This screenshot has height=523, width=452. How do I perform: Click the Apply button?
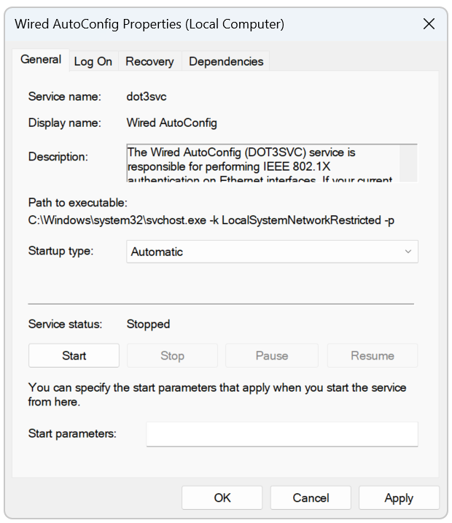point(399,498)
